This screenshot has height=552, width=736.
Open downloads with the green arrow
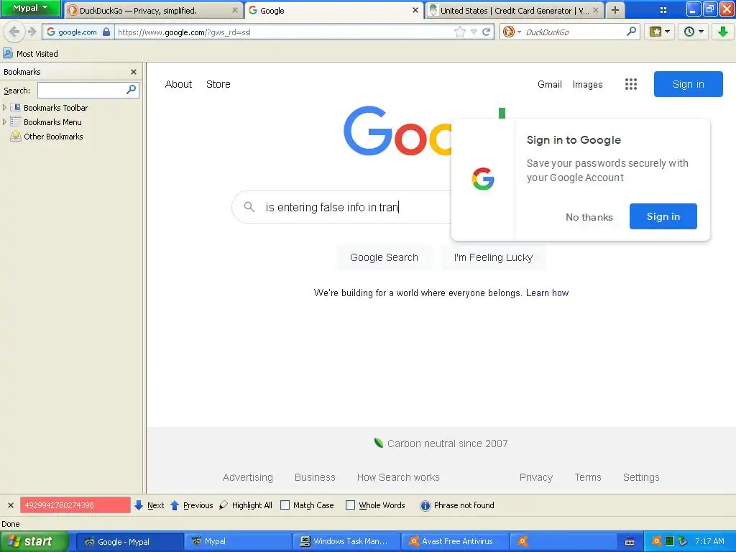(x=723, y=32)
